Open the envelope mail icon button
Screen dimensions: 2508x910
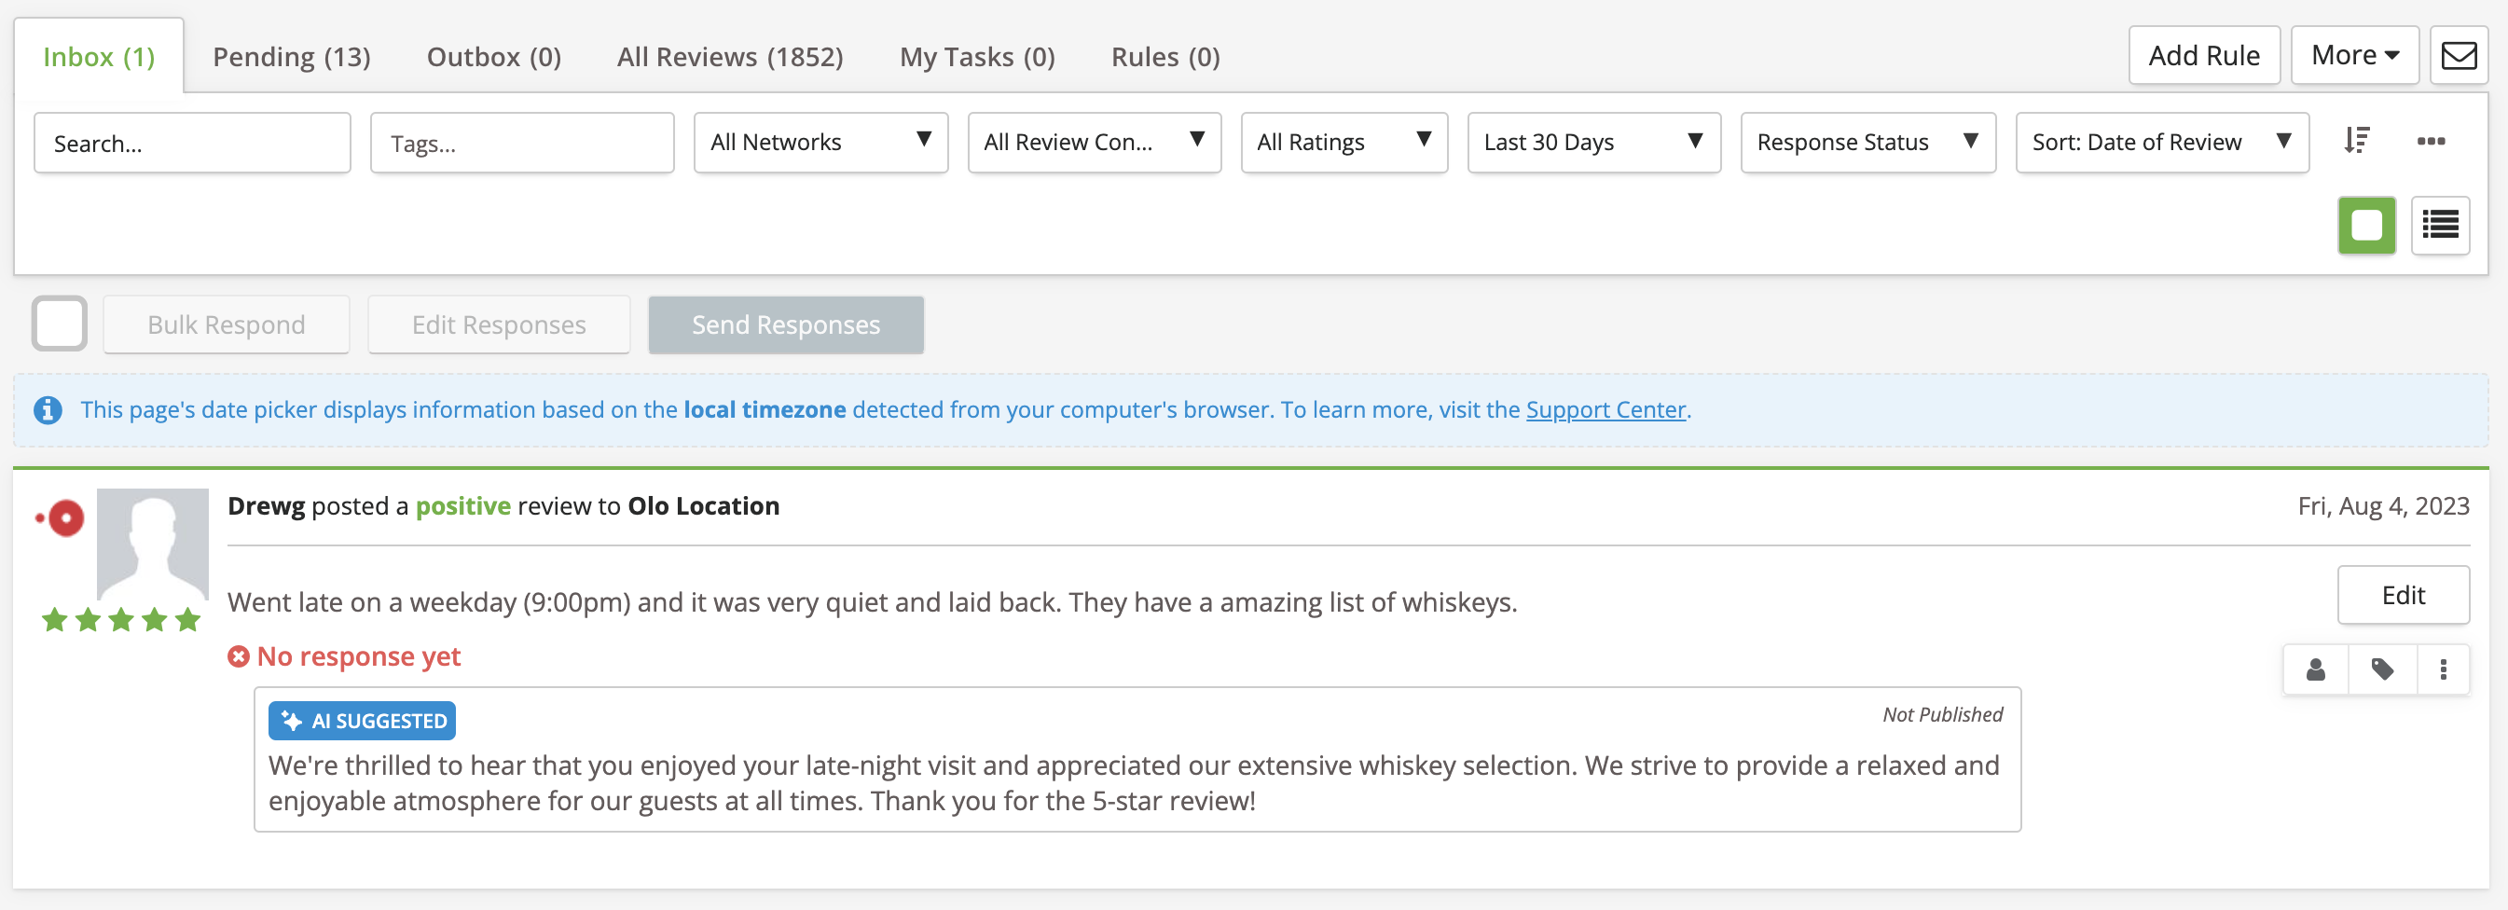(x=2459, y=55)
